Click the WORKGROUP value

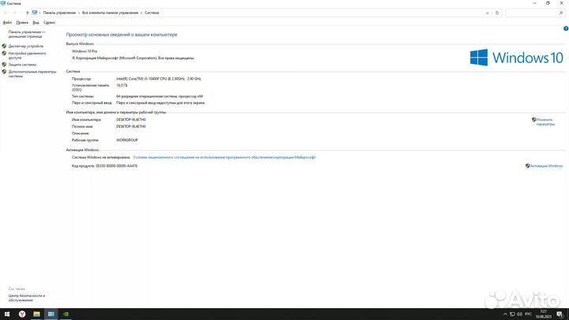pyautogui.click(x=127, y=140)
